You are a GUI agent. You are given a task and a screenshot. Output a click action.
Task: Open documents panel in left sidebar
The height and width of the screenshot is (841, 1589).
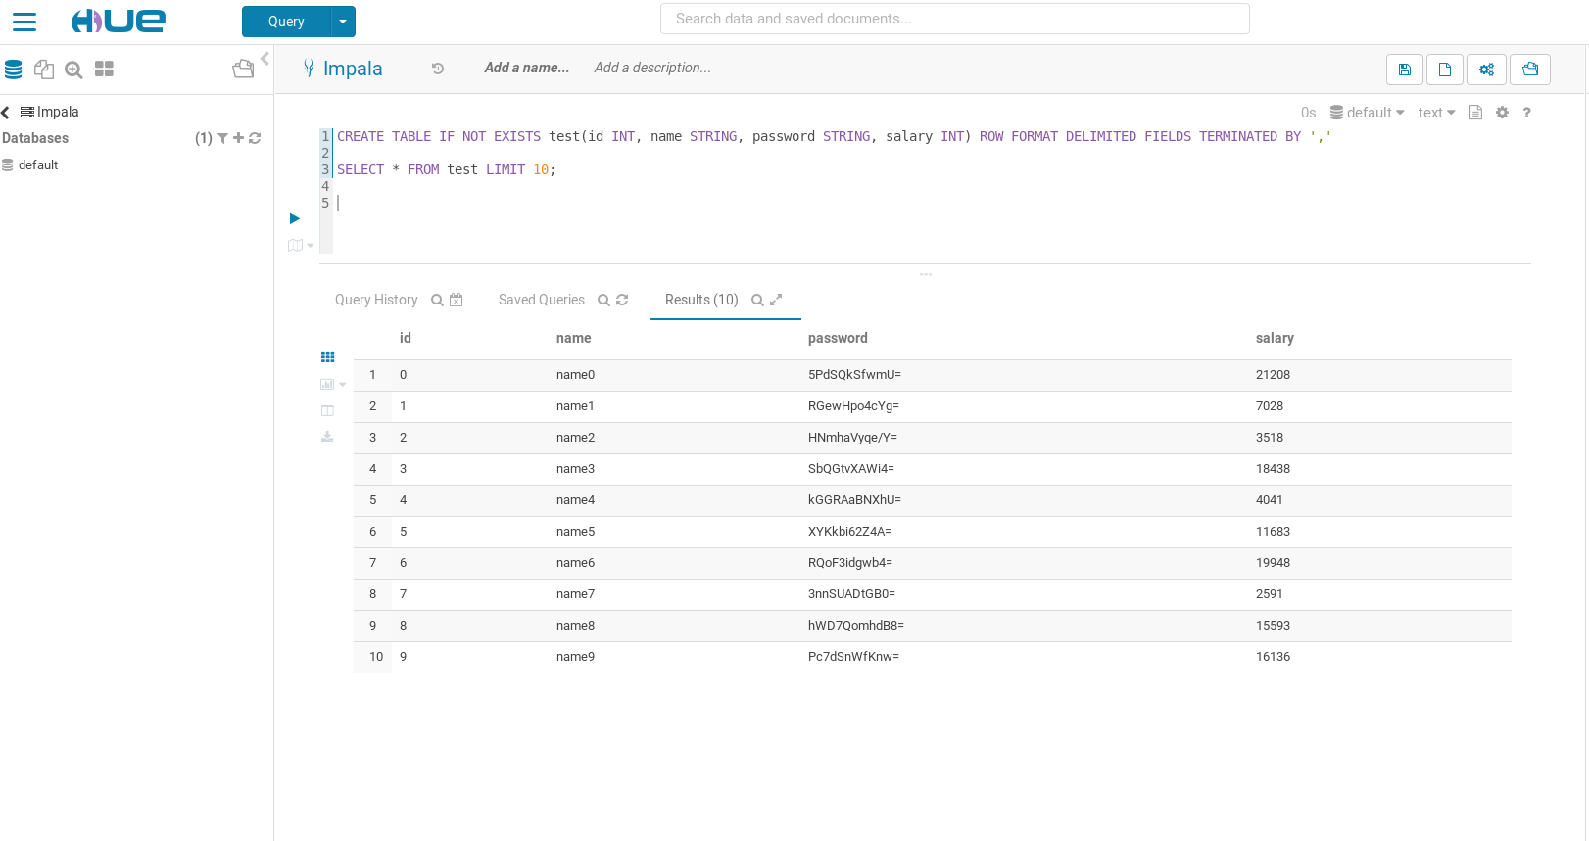(x=43, y=69)
